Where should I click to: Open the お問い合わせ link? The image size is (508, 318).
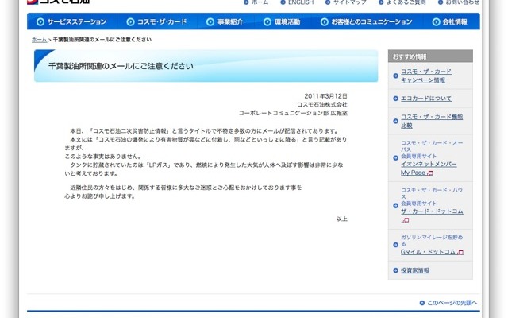(x=463, y=2)
